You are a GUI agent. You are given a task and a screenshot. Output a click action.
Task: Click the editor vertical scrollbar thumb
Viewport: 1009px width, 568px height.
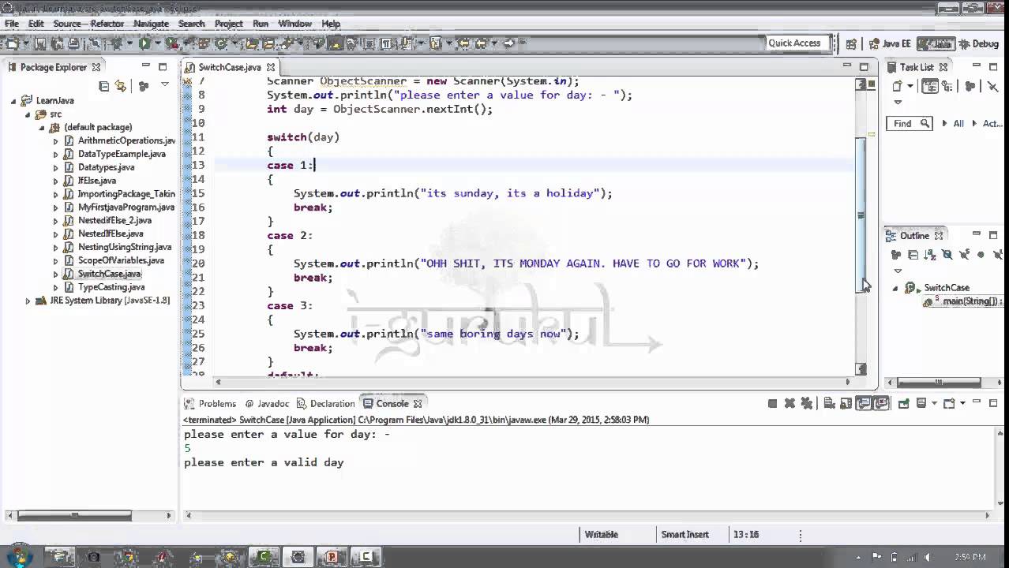pos(861,215)
